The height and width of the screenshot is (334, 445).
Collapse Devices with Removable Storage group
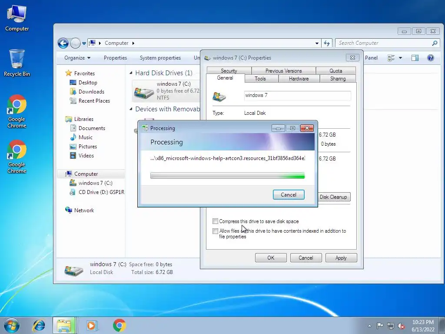[x=131, y=109]
